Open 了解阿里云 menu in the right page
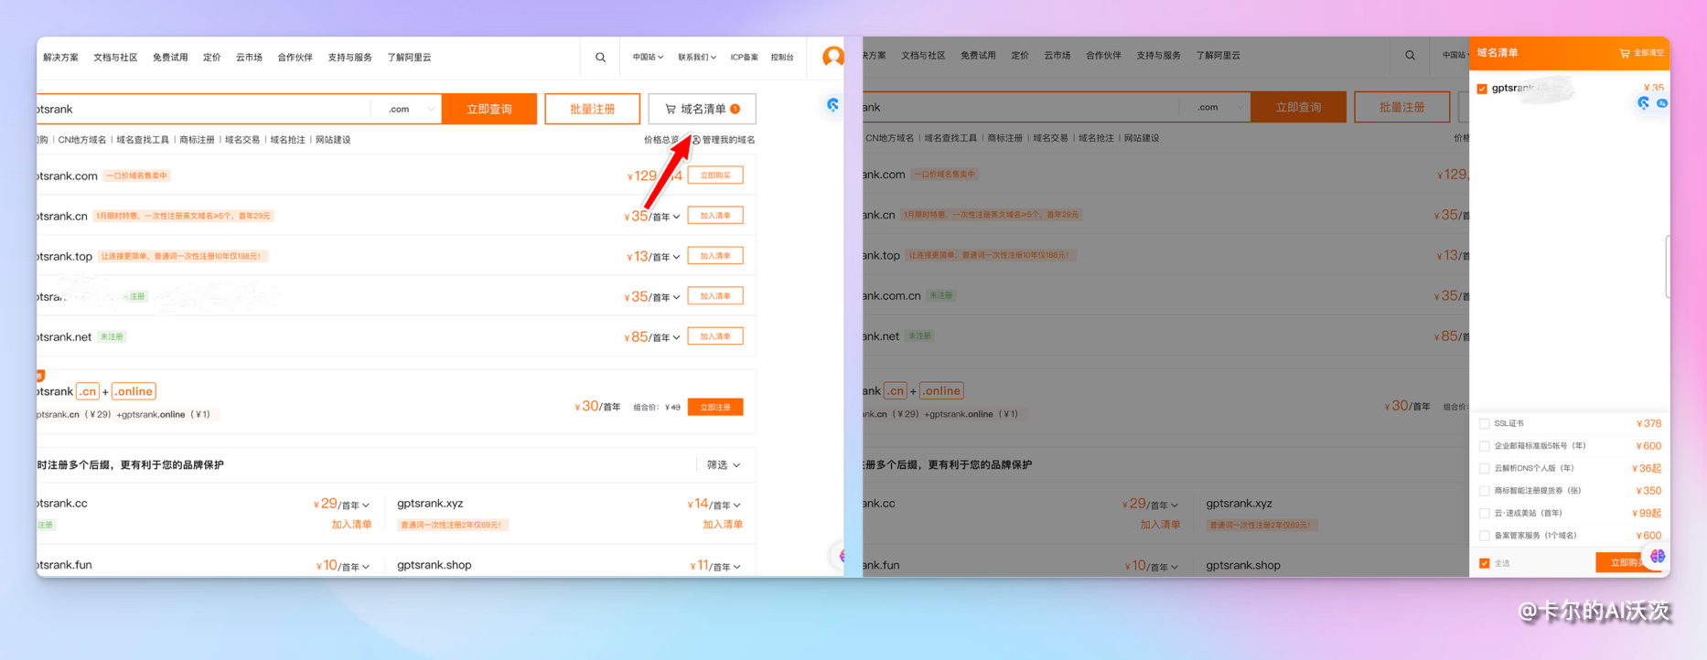Image resolution: width=1707 pixels, height=660 pixels. coord(1218,55)
